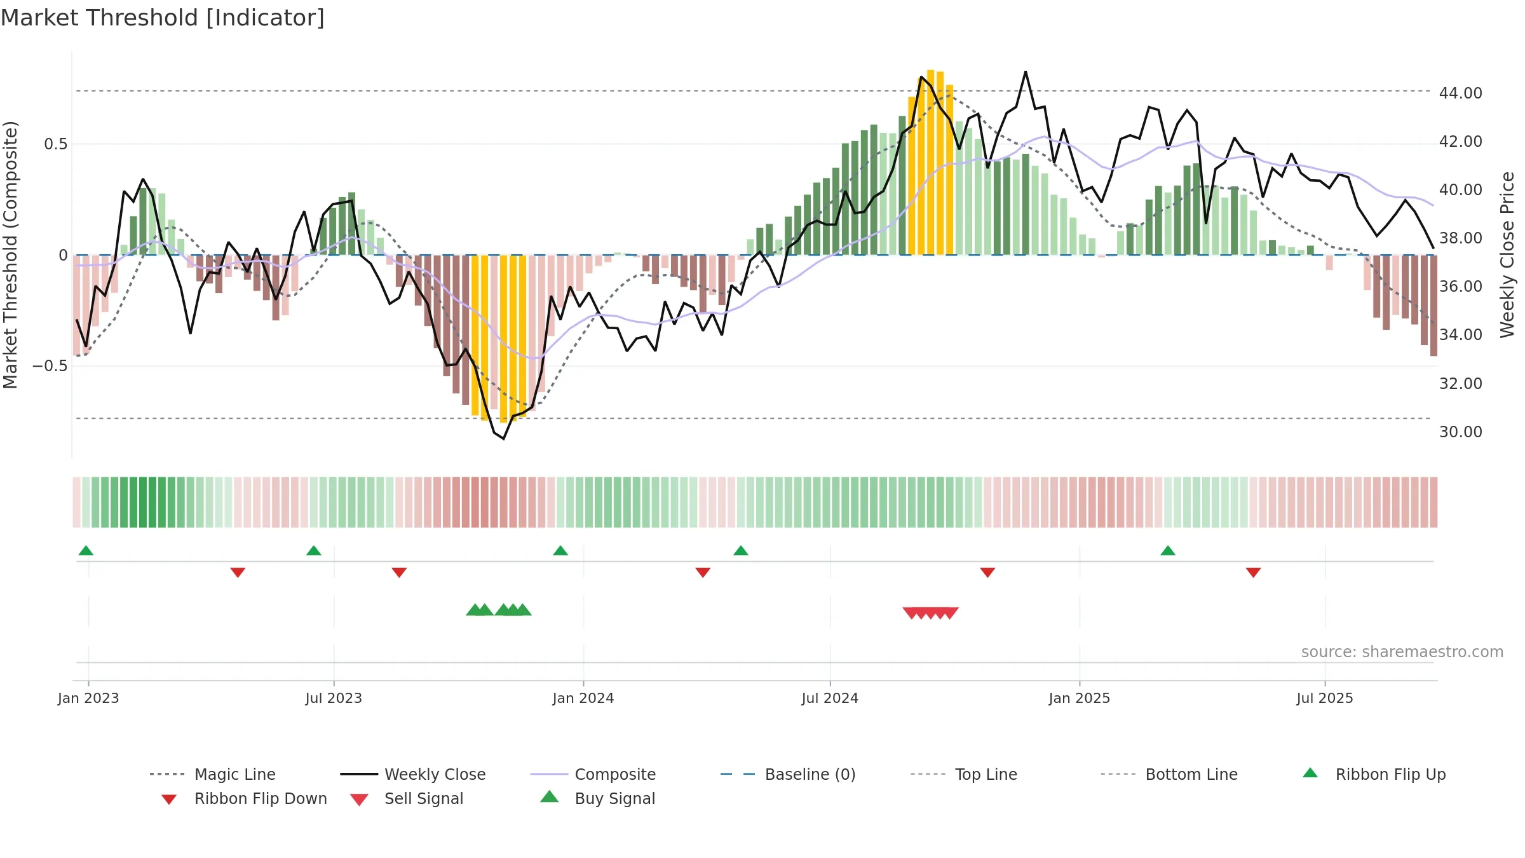Click the 34.00 price axis label
1525x858 pixels.
click(x=1461, y=334)
